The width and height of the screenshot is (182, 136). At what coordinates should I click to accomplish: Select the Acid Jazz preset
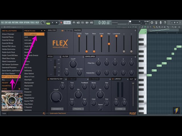[x=28, y=40]
